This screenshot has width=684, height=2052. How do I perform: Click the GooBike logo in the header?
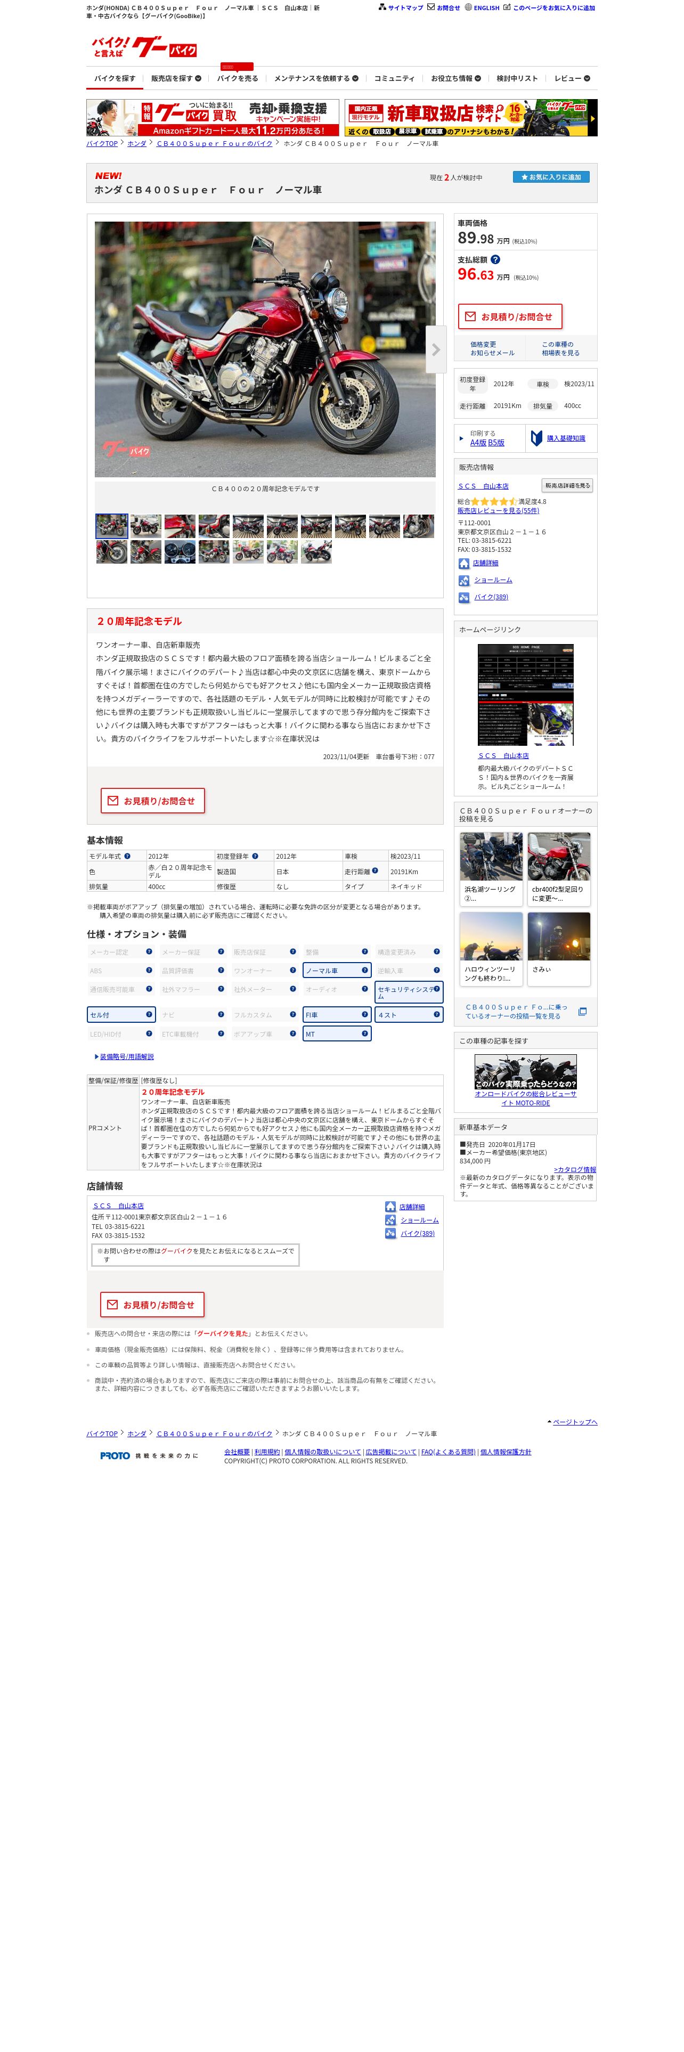pos(144,47)
